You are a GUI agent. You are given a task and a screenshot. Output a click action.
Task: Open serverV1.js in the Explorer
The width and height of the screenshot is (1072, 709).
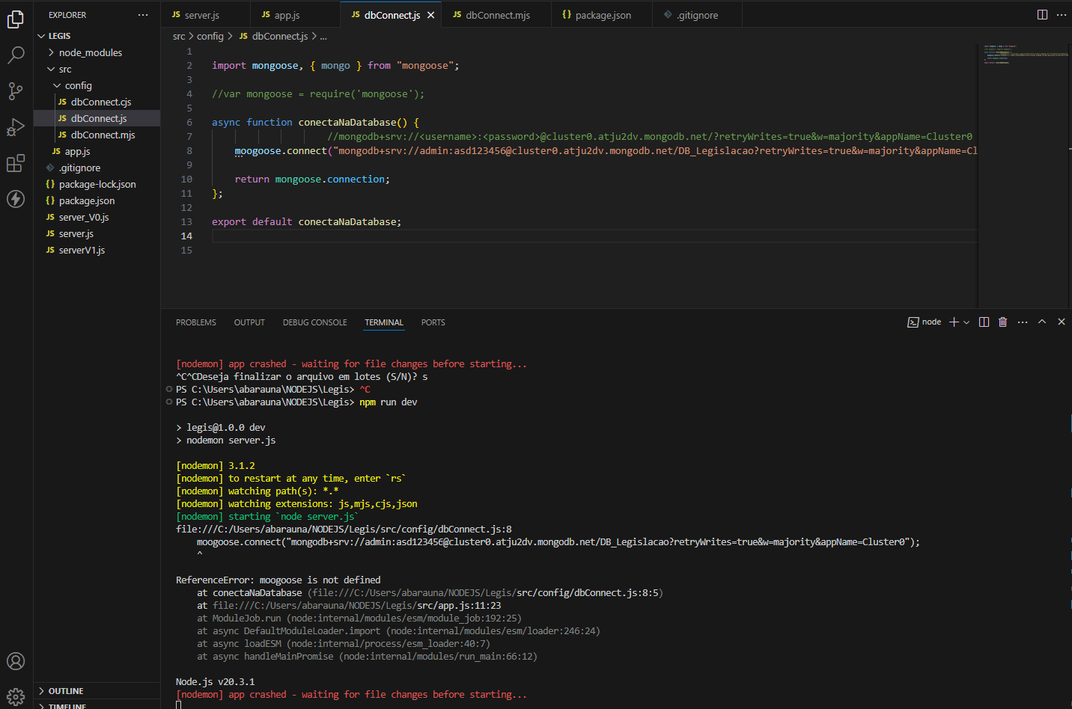click(97, 250)
